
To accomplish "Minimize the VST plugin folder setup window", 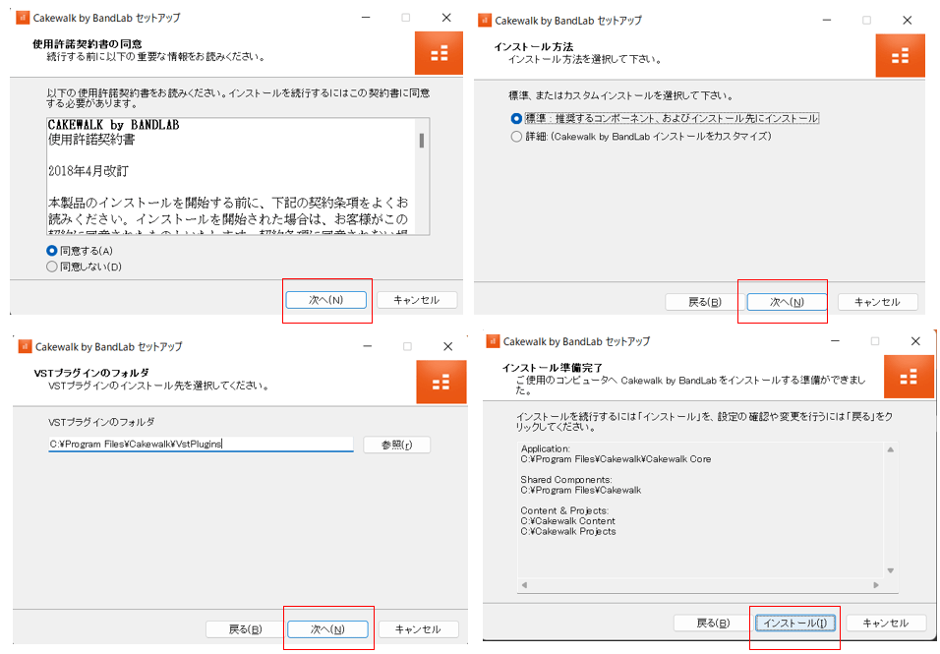I will (x=368, y=346).
